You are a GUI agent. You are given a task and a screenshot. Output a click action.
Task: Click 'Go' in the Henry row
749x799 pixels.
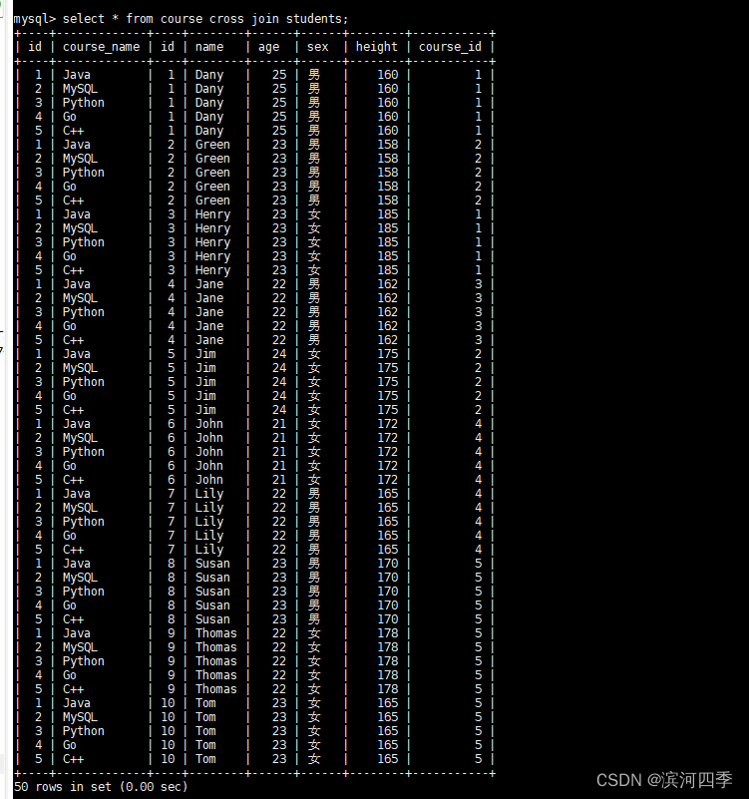click(69, 256)
